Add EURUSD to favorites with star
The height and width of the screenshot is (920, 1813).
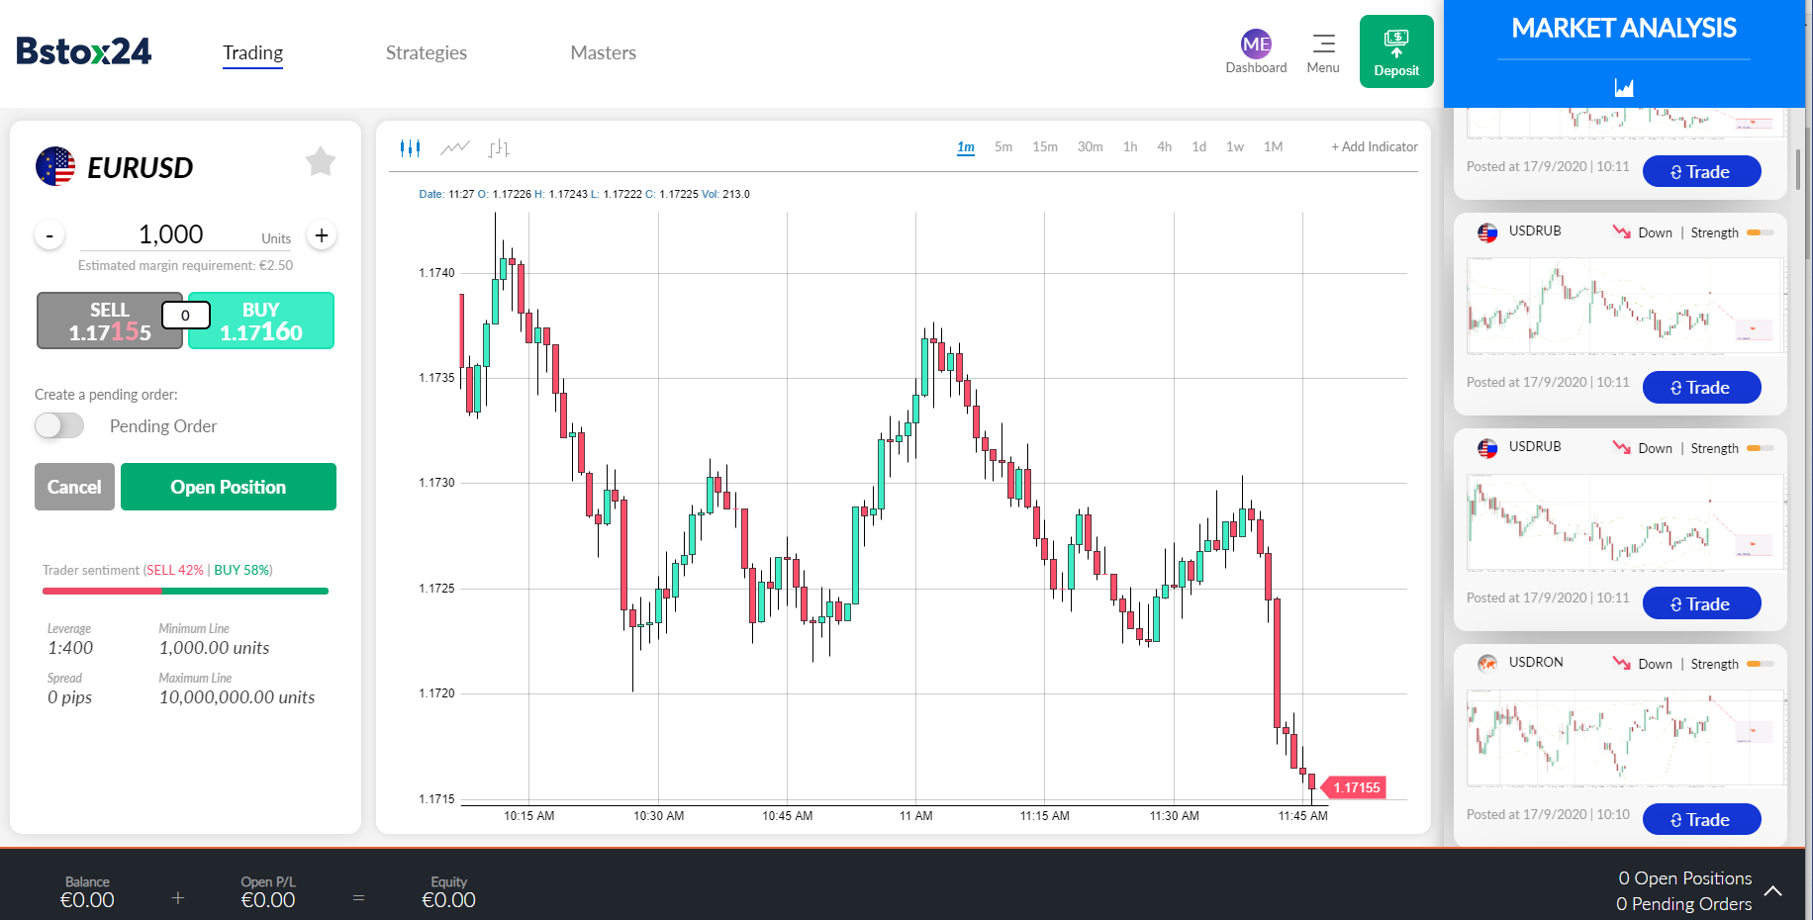pyautogui.click(x=321, y=161)
